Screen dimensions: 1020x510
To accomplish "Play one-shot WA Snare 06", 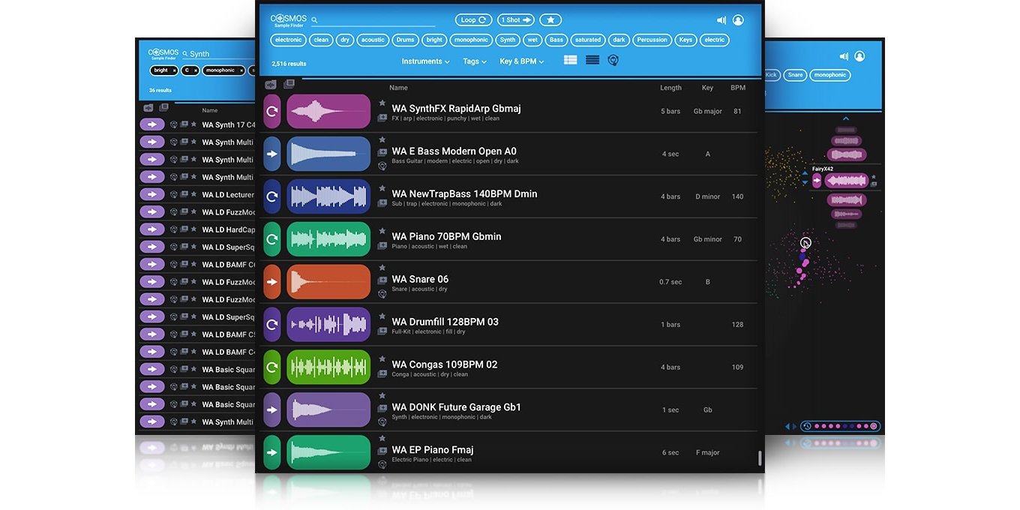I will (272, 282).
